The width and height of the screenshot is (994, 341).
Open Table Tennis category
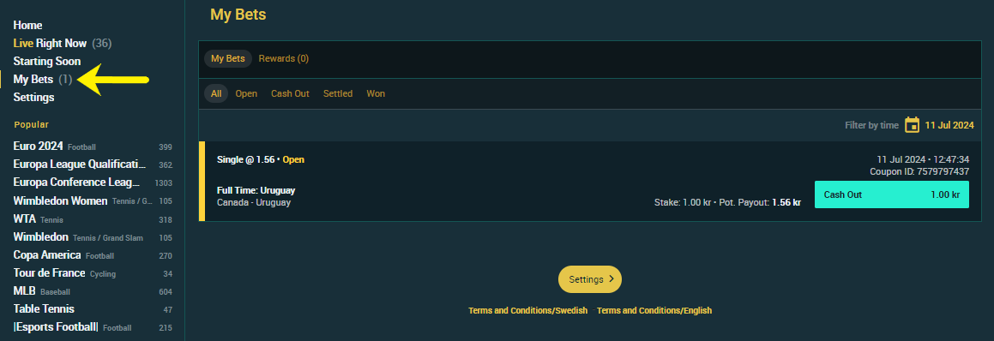pyautogui.click(x=93, y=309)
